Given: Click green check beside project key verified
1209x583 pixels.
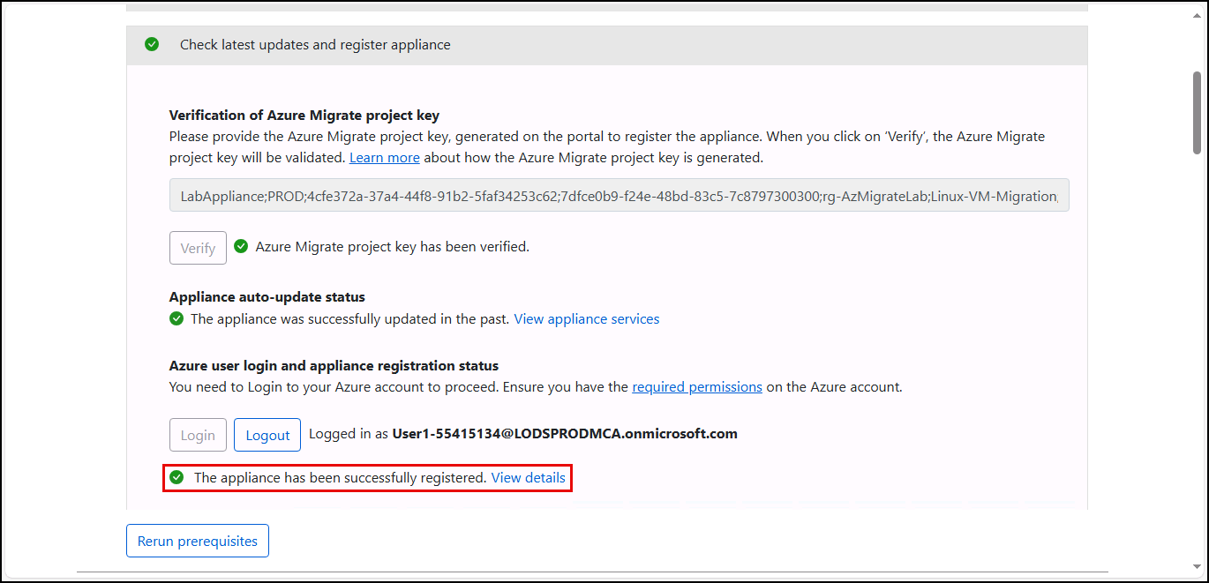Looking at the screenshot, I should point(241,246).
